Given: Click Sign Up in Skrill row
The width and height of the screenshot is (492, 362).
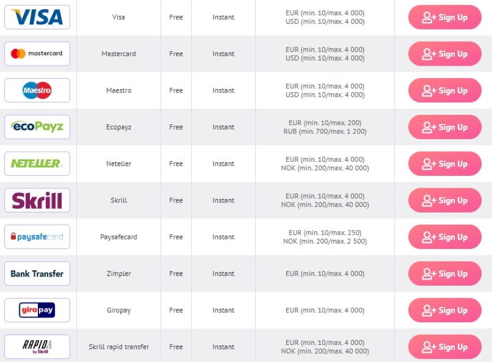Looking at the screenshot, I should pyautogui.click(x=444, y=200).
